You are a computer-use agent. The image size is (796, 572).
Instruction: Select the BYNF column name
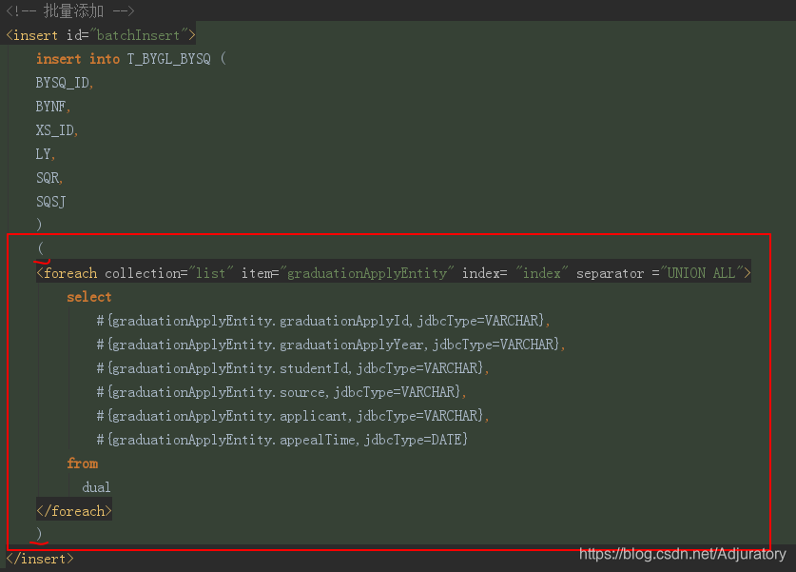pos(50,107)
